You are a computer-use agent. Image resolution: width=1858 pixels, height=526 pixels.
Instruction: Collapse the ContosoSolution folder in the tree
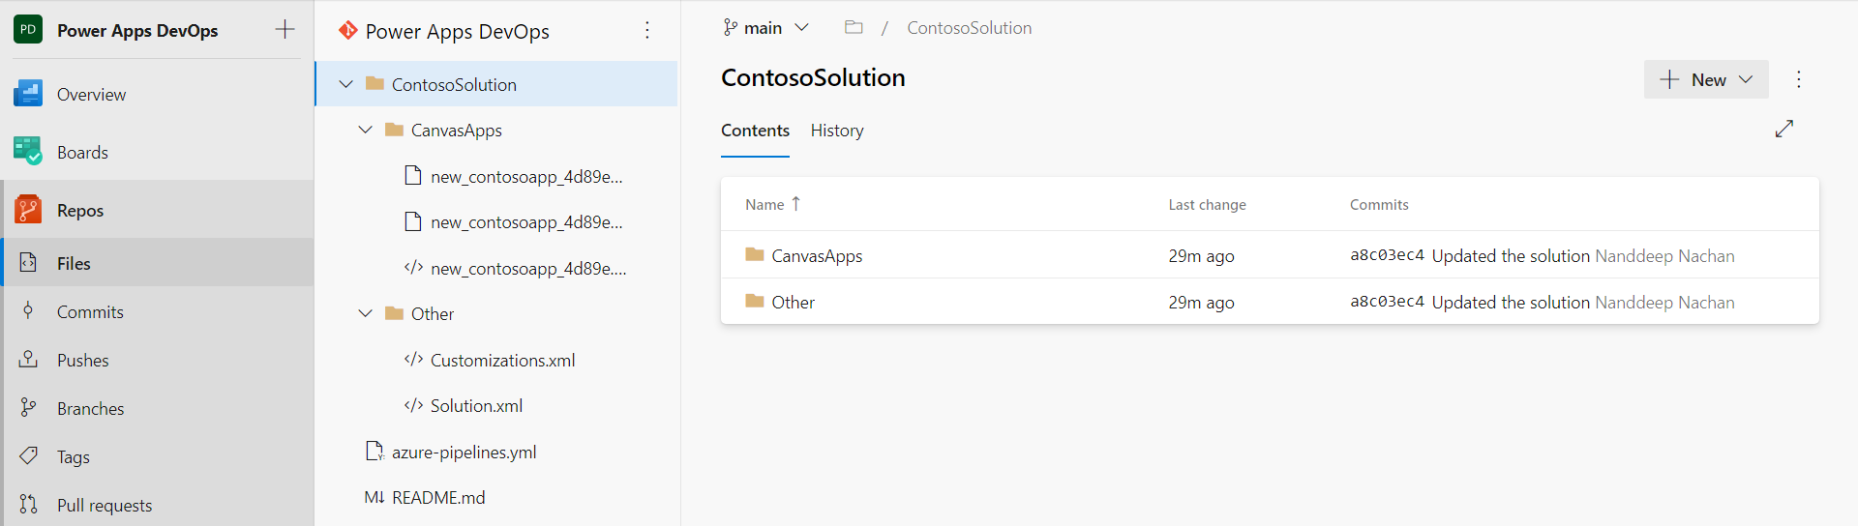[x=345, y=84]
